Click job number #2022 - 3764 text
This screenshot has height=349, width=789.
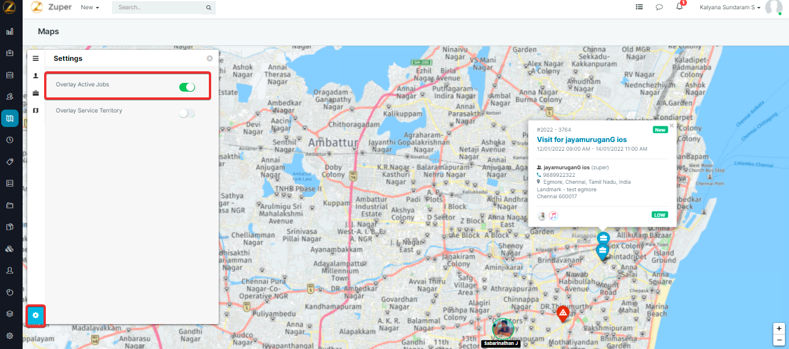[x=554, y=130]
